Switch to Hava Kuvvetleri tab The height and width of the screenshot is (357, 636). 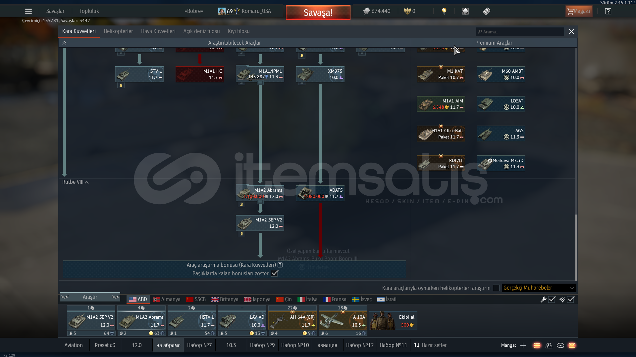click(158, 31)
